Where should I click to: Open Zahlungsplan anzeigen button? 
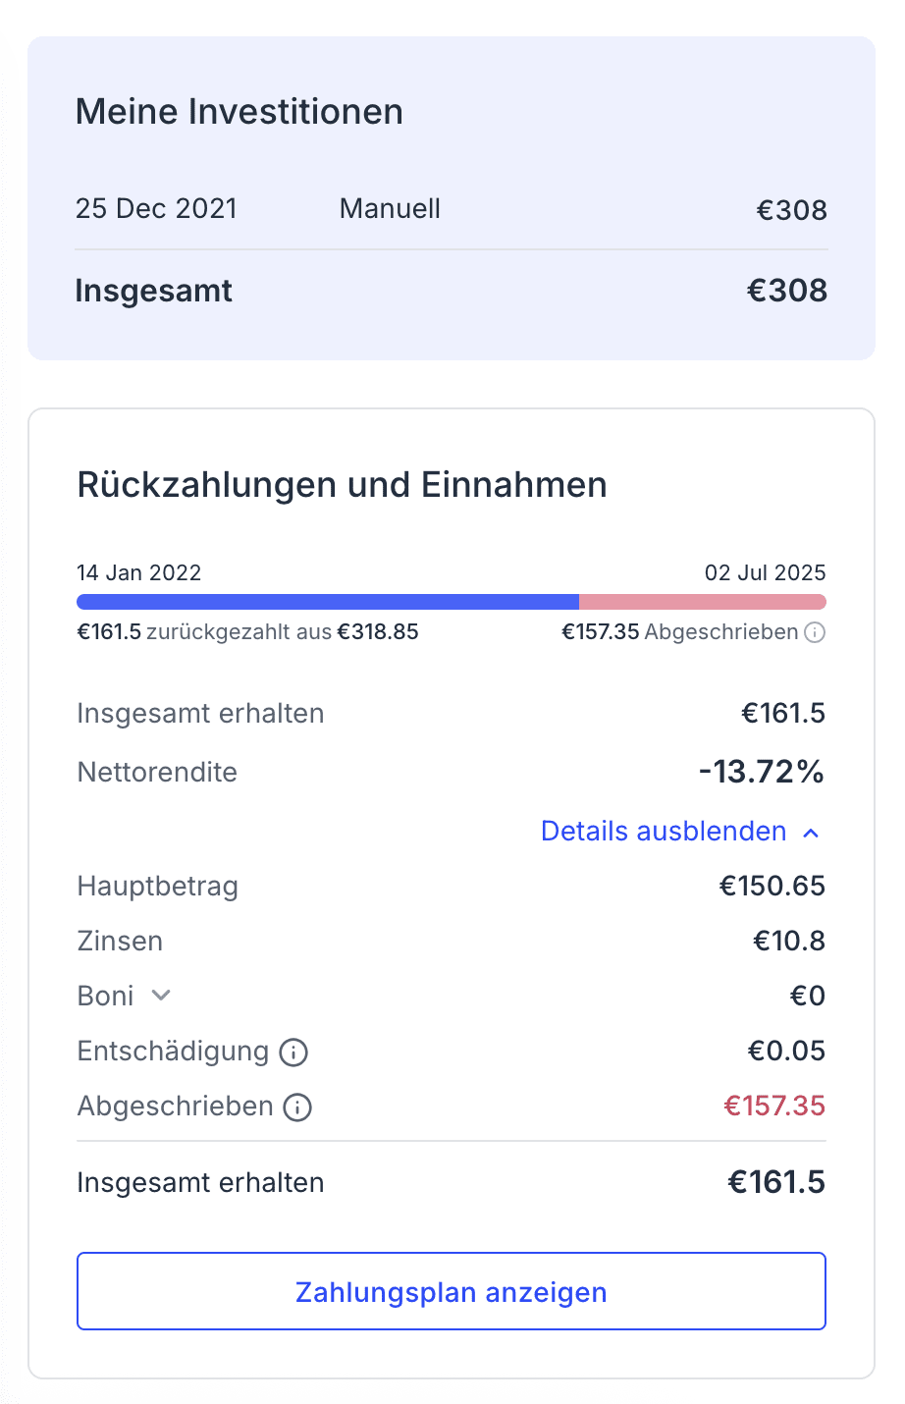point(452,1291)
